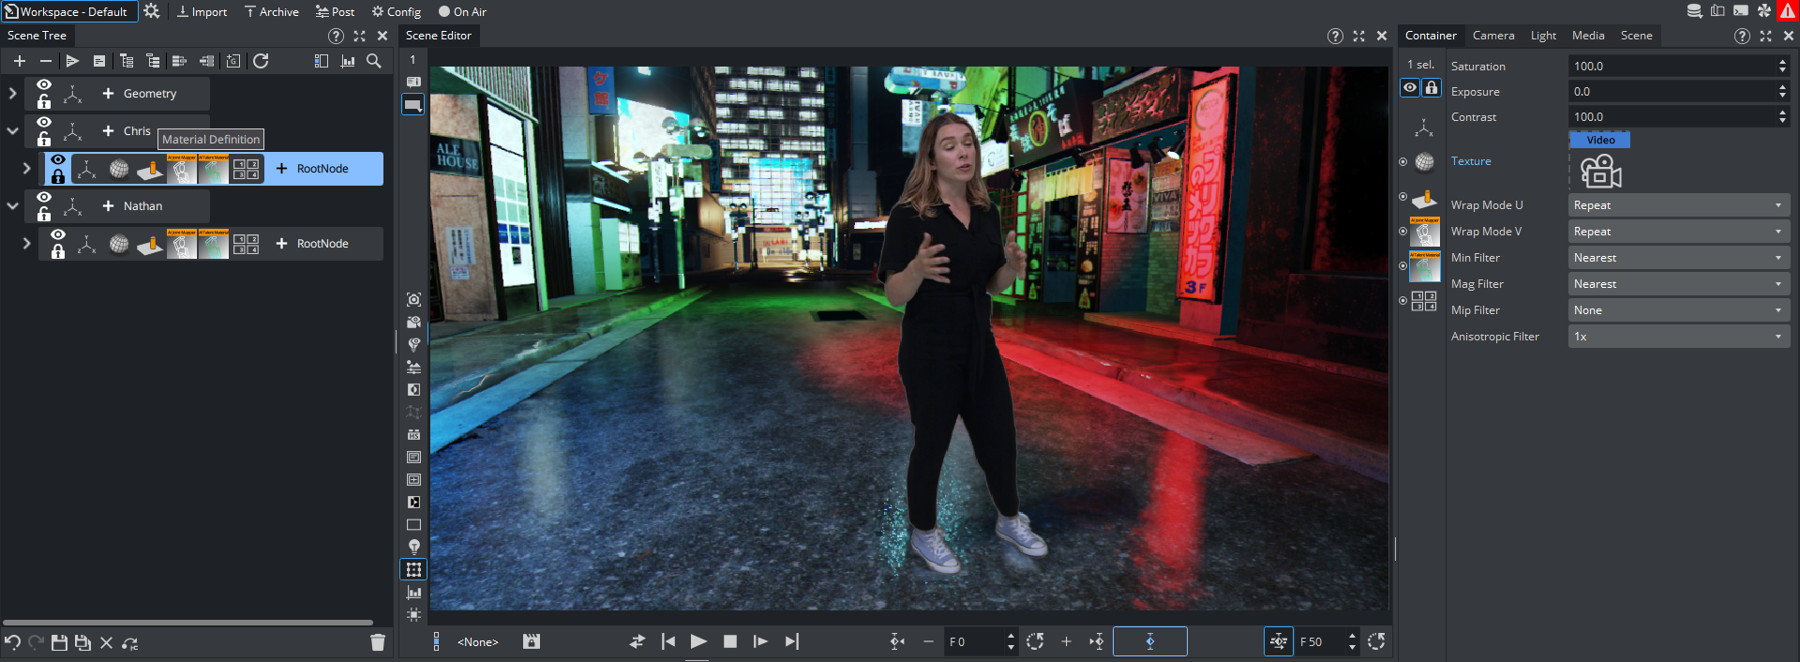The width and height of the screenshot is (1800, 662).
Task: Click the Import button
Action: (x=202, y=12)
